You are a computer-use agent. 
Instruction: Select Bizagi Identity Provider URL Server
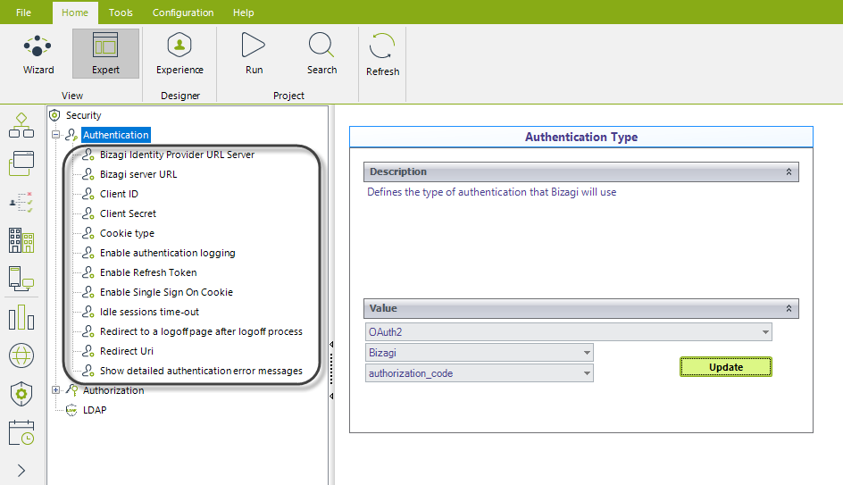(177, 155)
